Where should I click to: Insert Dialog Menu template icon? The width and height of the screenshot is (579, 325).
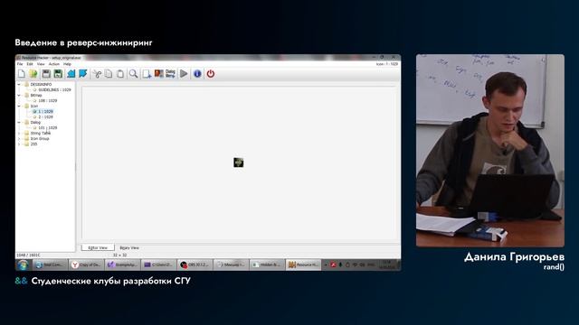171,74
